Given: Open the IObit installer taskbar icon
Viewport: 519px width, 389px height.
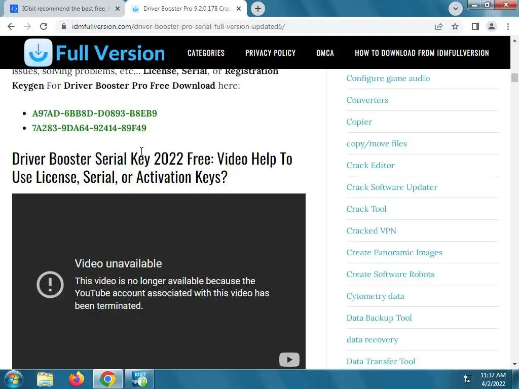Looking at the screenshot, I should pyautogui.click(x=139, y=379).
